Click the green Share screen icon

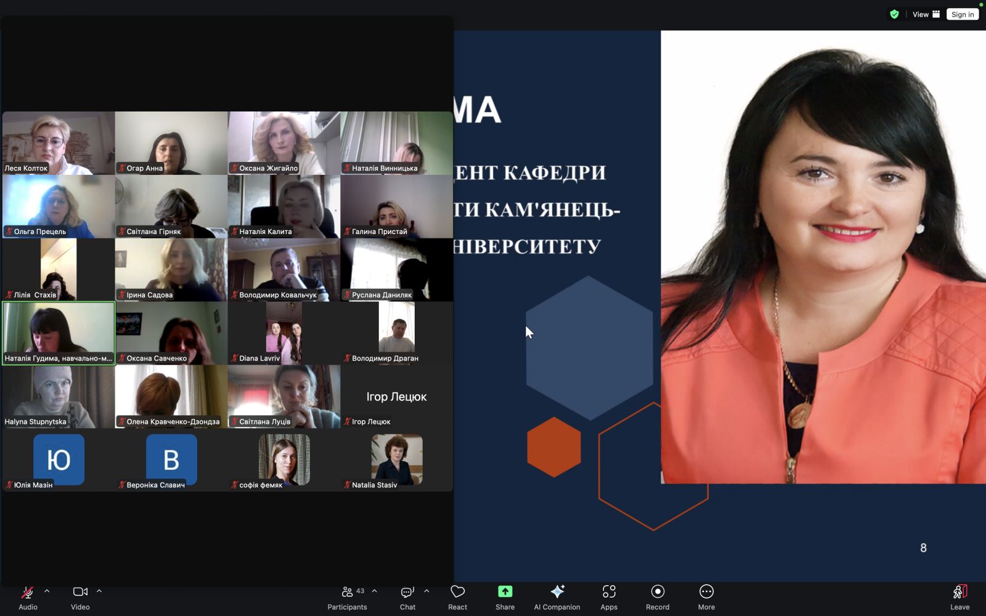505,592
